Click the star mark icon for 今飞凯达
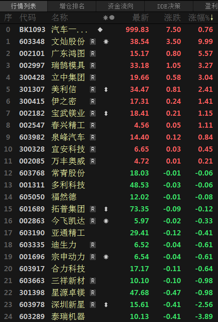This screenshot has height=322, width=218. (x=106, y=221)
